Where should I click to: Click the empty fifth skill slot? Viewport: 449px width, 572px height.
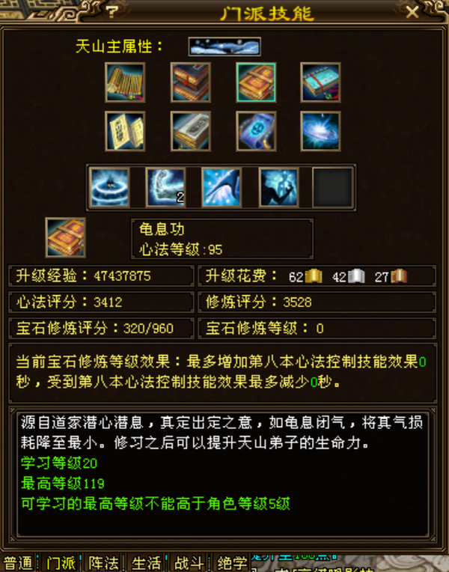(x=333, y=187)
